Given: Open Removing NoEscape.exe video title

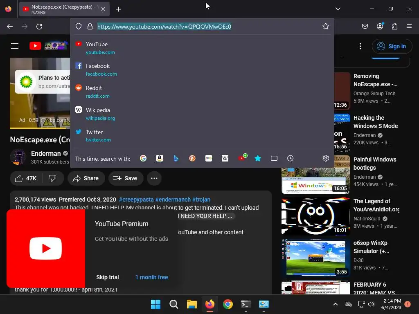Looking at the screenshot, I should point(375,80).
